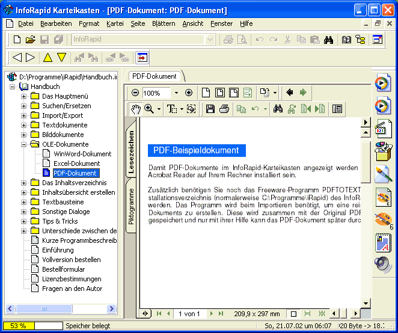This screenshot has height=333, width=398.
Task: Zoom in with the plus circle icon
Action: [x=189, y=93]
